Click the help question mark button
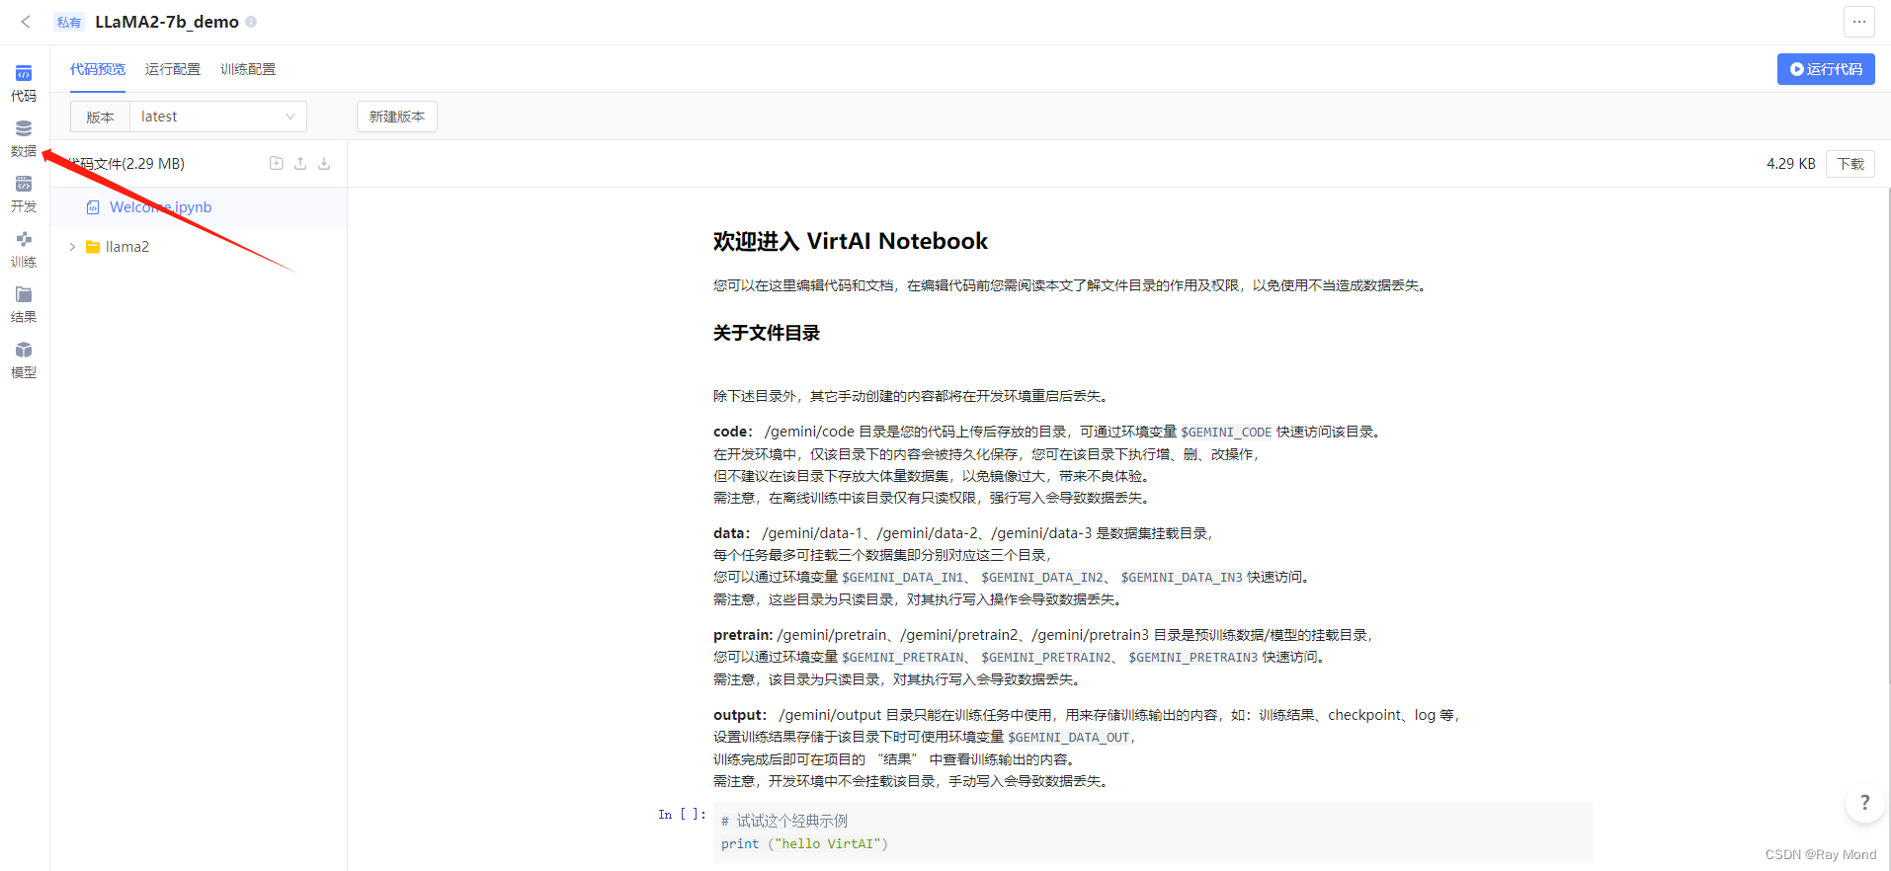The width and height of the screenshot is (1891, 871). tap(1864, 802)
